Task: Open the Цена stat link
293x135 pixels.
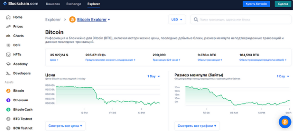Action: coord(54,60)
